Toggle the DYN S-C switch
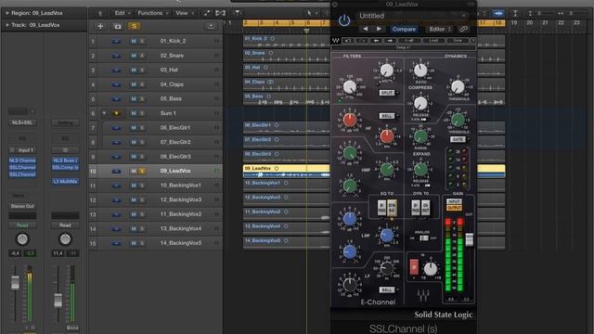 pos(392,208)
